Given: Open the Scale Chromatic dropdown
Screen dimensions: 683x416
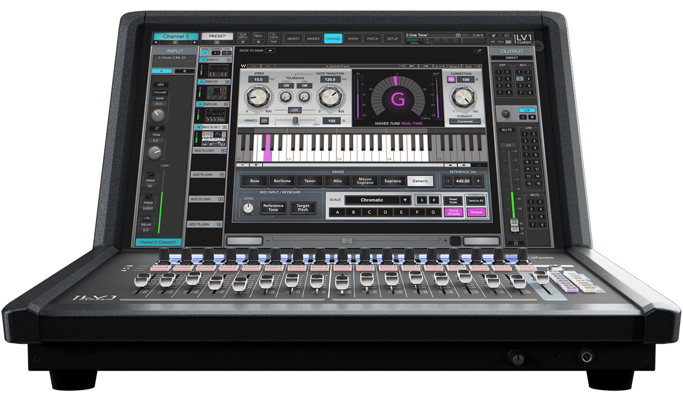Looking at the screenshot, I should (378, 200).
